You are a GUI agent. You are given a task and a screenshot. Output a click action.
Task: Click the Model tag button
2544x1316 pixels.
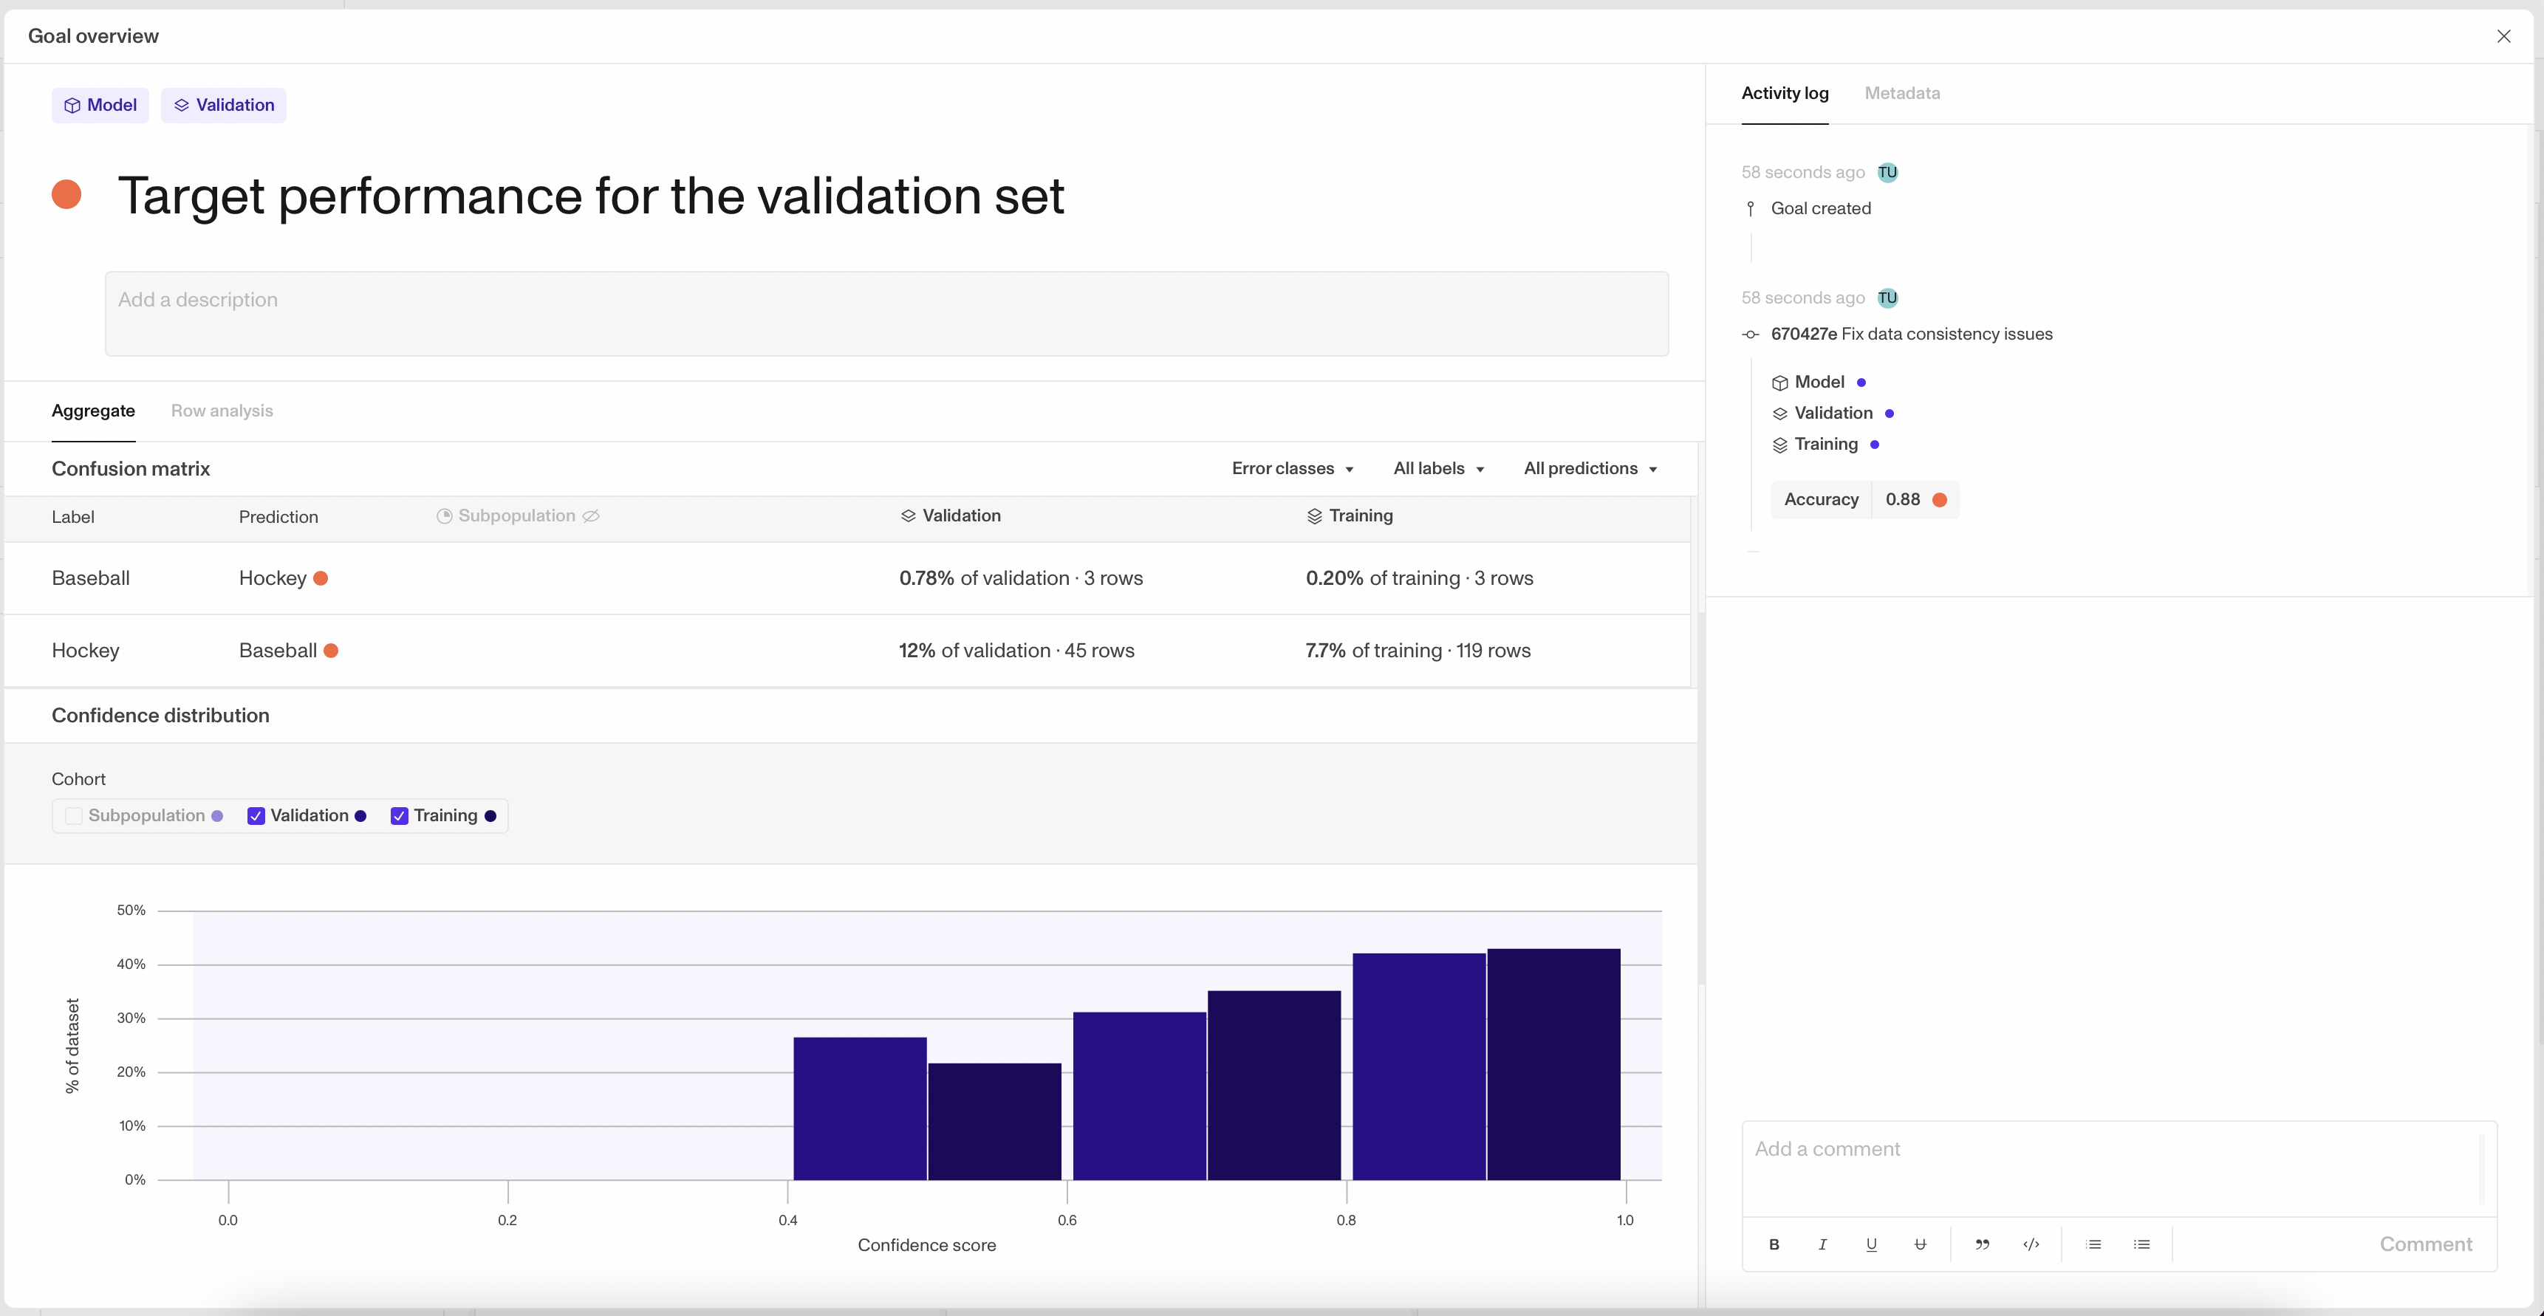point(100,105)
